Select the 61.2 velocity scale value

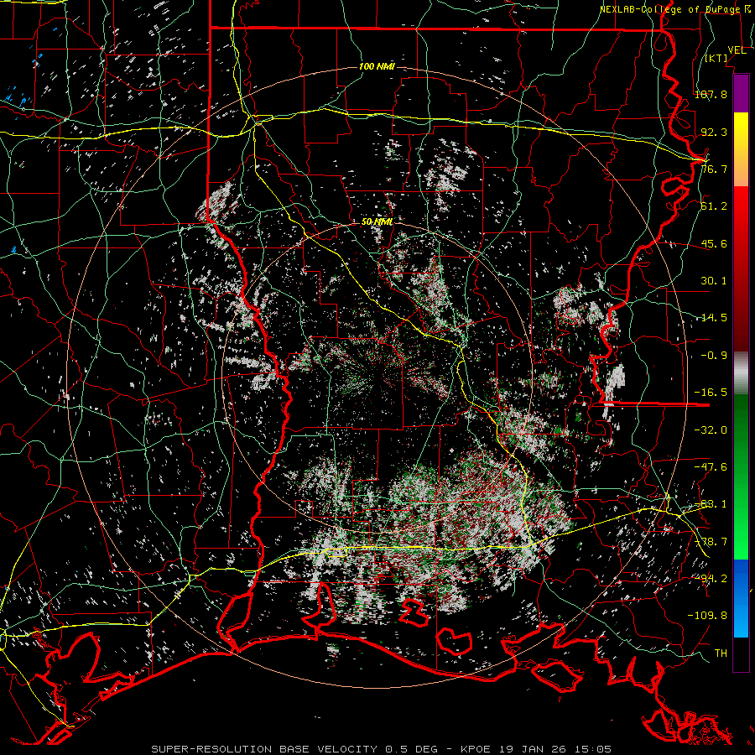714,206
